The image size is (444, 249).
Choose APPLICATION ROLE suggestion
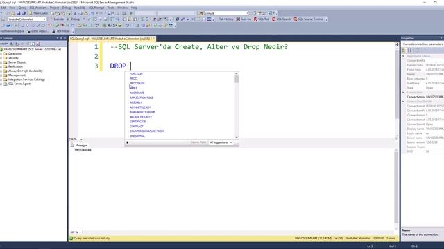[142, 98]
